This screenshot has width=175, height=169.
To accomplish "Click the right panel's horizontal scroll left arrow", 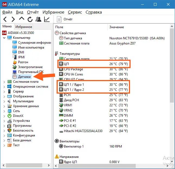I will pyautogui.click(x=56, y=166).
